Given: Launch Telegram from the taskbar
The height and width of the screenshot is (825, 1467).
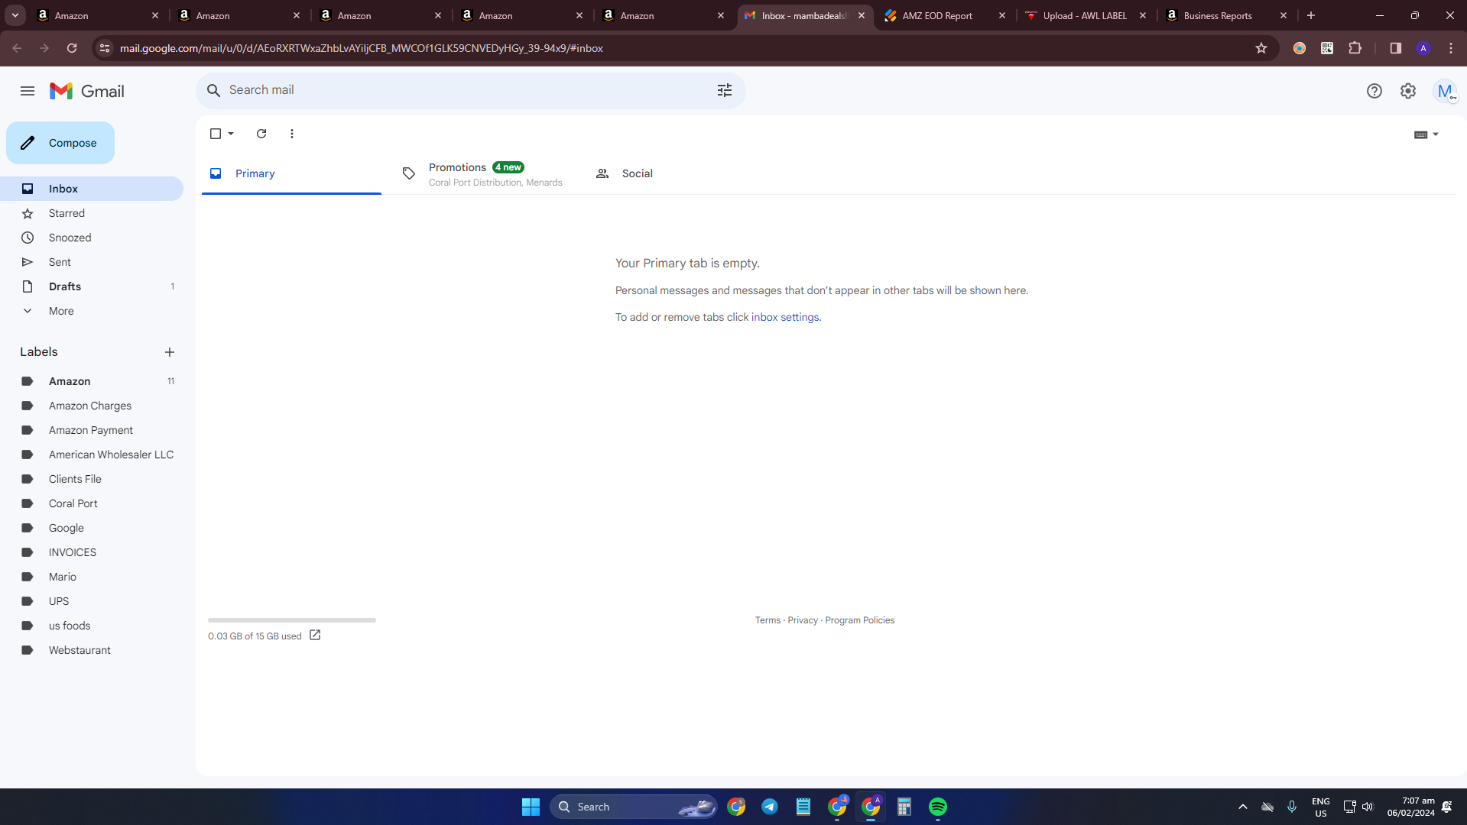Looking at the screenshot, I should 770,807.
